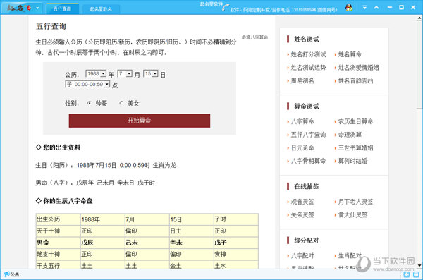The height and width of the screenshot is (280, 423).
Task: Open 生肖配对 link
Action: pyautogui.click(x=350, y=256)
